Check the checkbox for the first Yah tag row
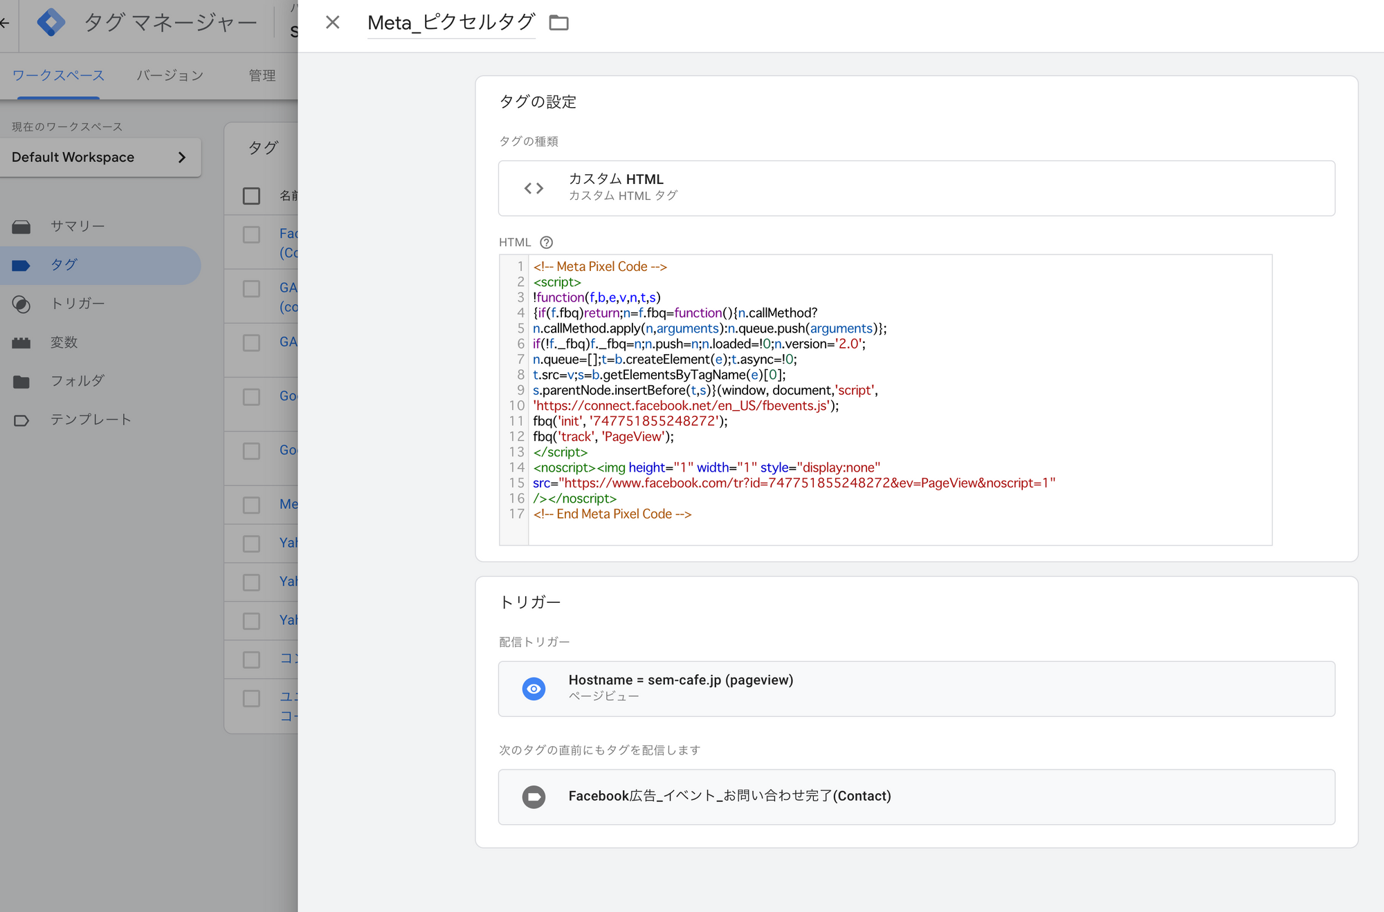This screenshot has height=912, width=1384. 251,543
